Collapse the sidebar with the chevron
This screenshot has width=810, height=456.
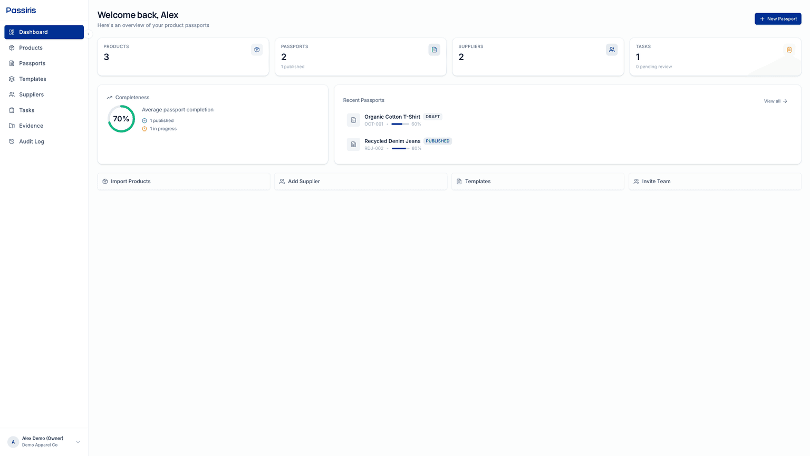[88, 33]
